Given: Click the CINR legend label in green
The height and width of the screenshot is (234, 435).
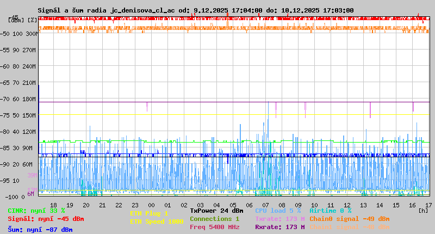Looking at the screenshot, I should 36,210.
